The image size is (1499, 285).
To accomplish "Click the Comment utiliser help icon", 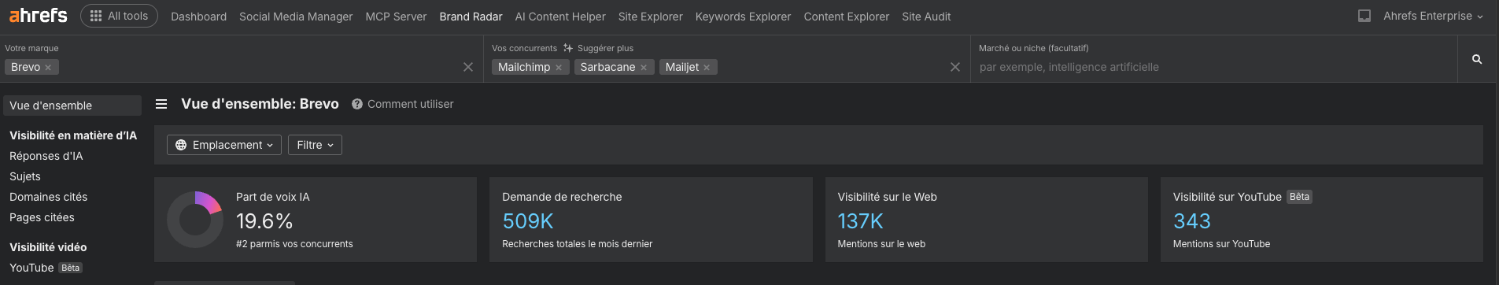I will [357, 104].
